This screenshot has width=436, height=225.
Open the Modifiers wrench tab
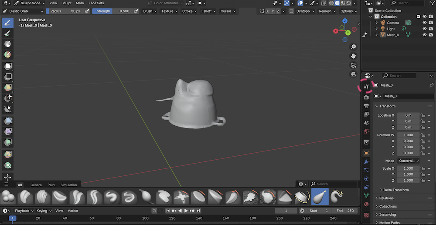tap(366, 161)
